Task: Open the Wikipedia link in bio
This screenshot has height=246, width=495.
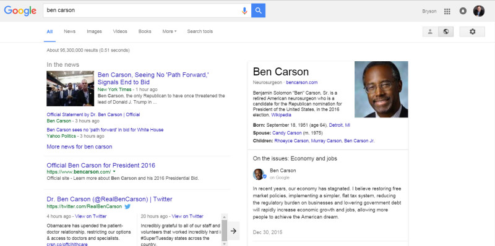Action: tap(281, 115)
